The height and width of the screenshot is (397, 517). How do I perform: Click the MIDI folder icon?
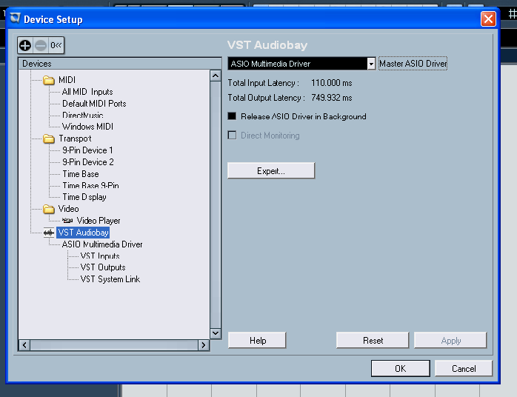pos(49,80)
